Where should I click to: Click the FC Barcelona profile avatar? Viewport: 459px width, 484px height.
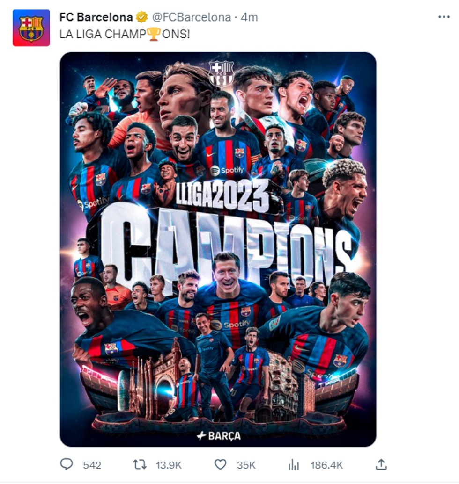[31, 28]
